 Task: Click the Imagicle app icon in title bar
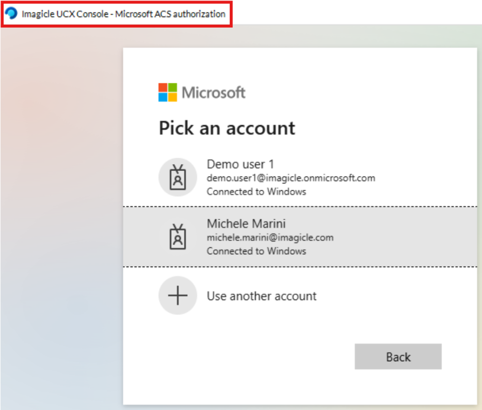11,14
